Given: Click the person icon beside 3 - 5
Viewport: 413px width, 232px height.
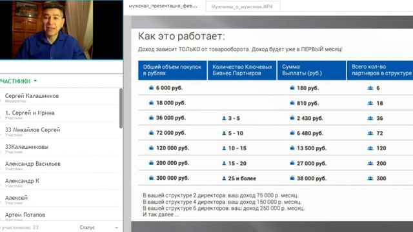Looking at the screenshot, I should tap(224, 119).
